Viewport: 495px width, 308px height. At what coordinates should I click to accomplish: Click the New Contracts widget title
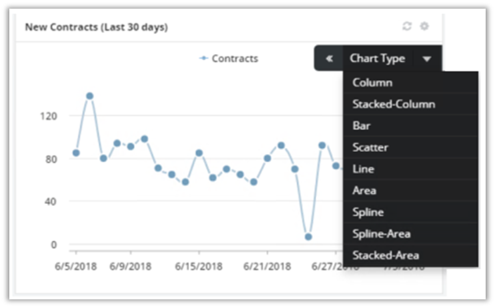coord(96,27)
